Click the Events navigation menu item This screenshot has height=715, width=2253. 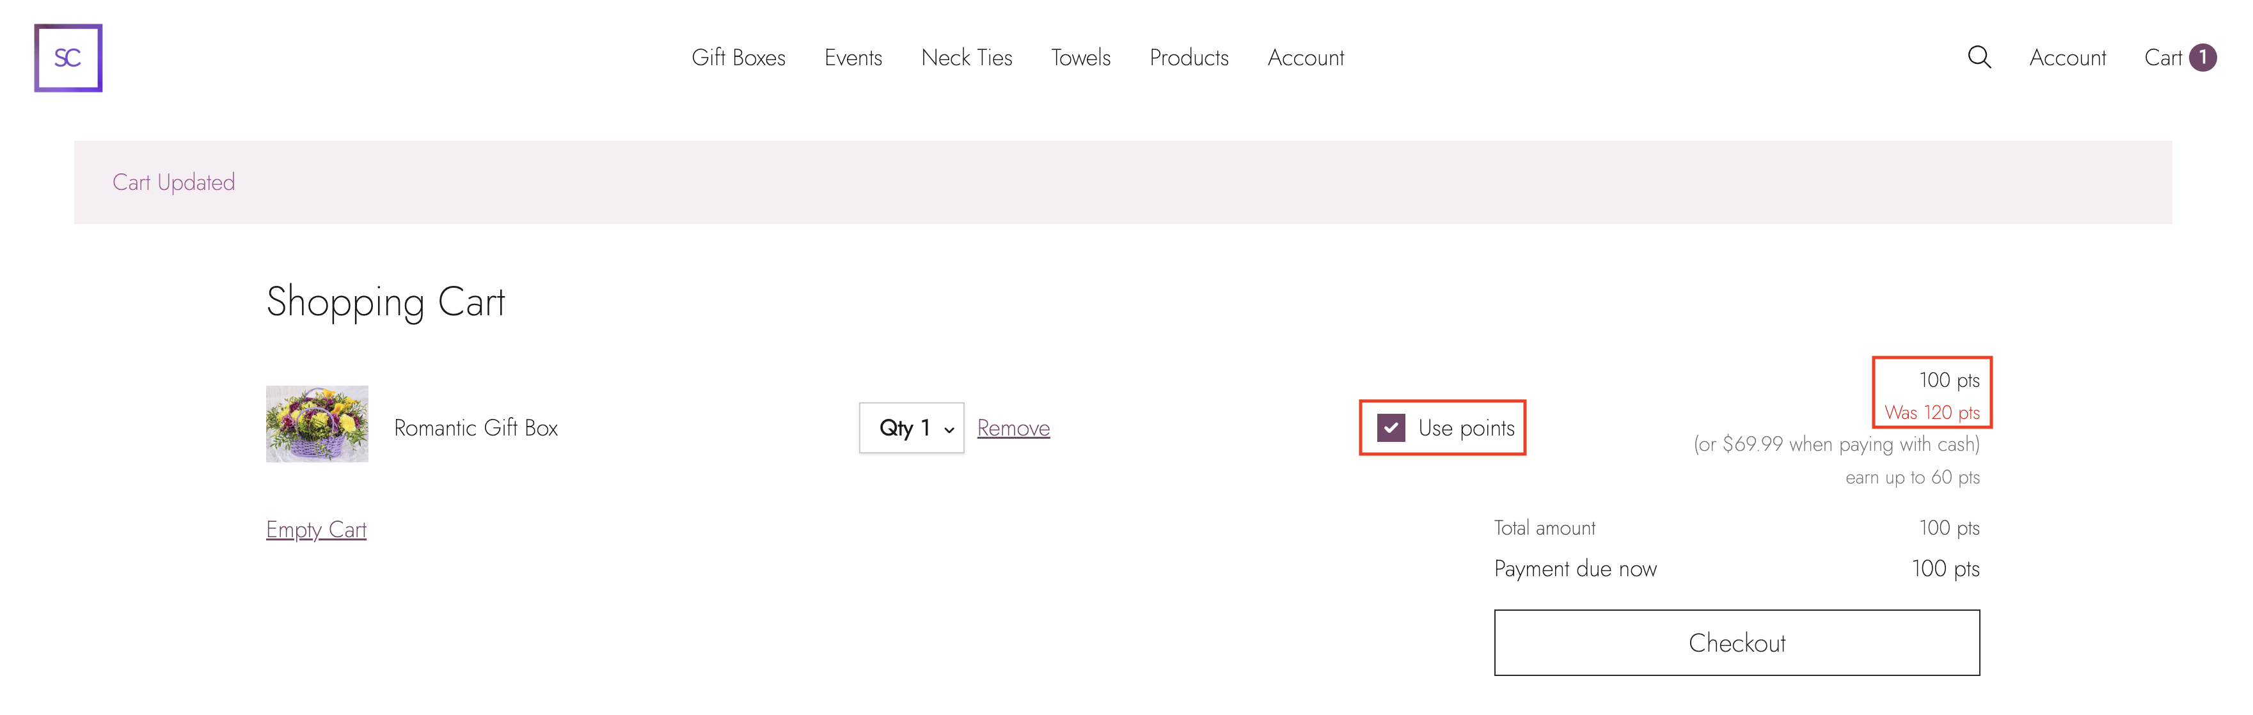852,58
